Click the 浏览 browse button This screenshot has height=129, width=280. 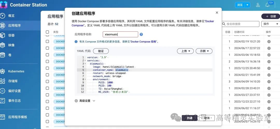[x=240, y=5]
